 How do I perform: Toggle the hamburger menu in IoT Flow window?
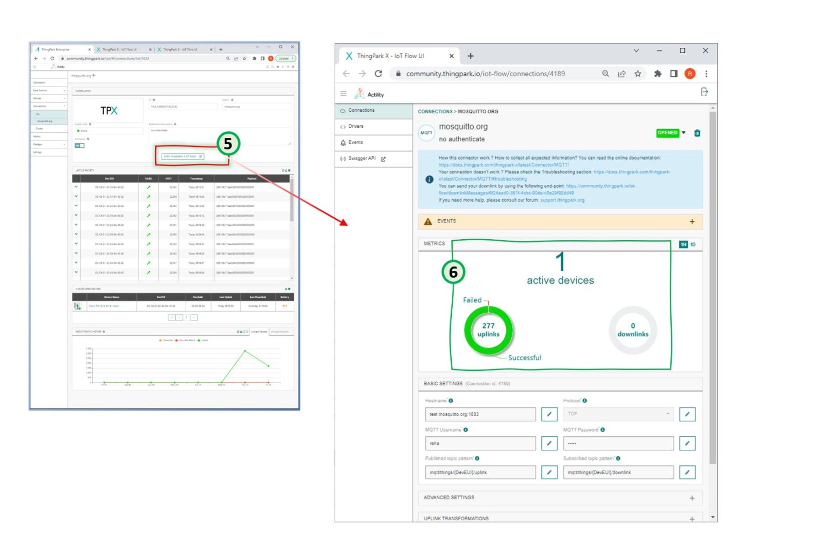click(343, 94)
